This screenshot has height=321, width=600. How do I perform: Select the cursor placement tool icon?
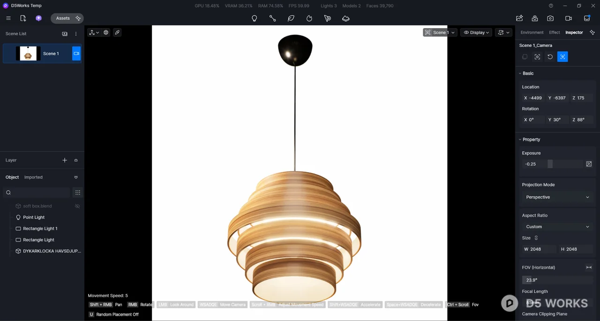(328, 18)
